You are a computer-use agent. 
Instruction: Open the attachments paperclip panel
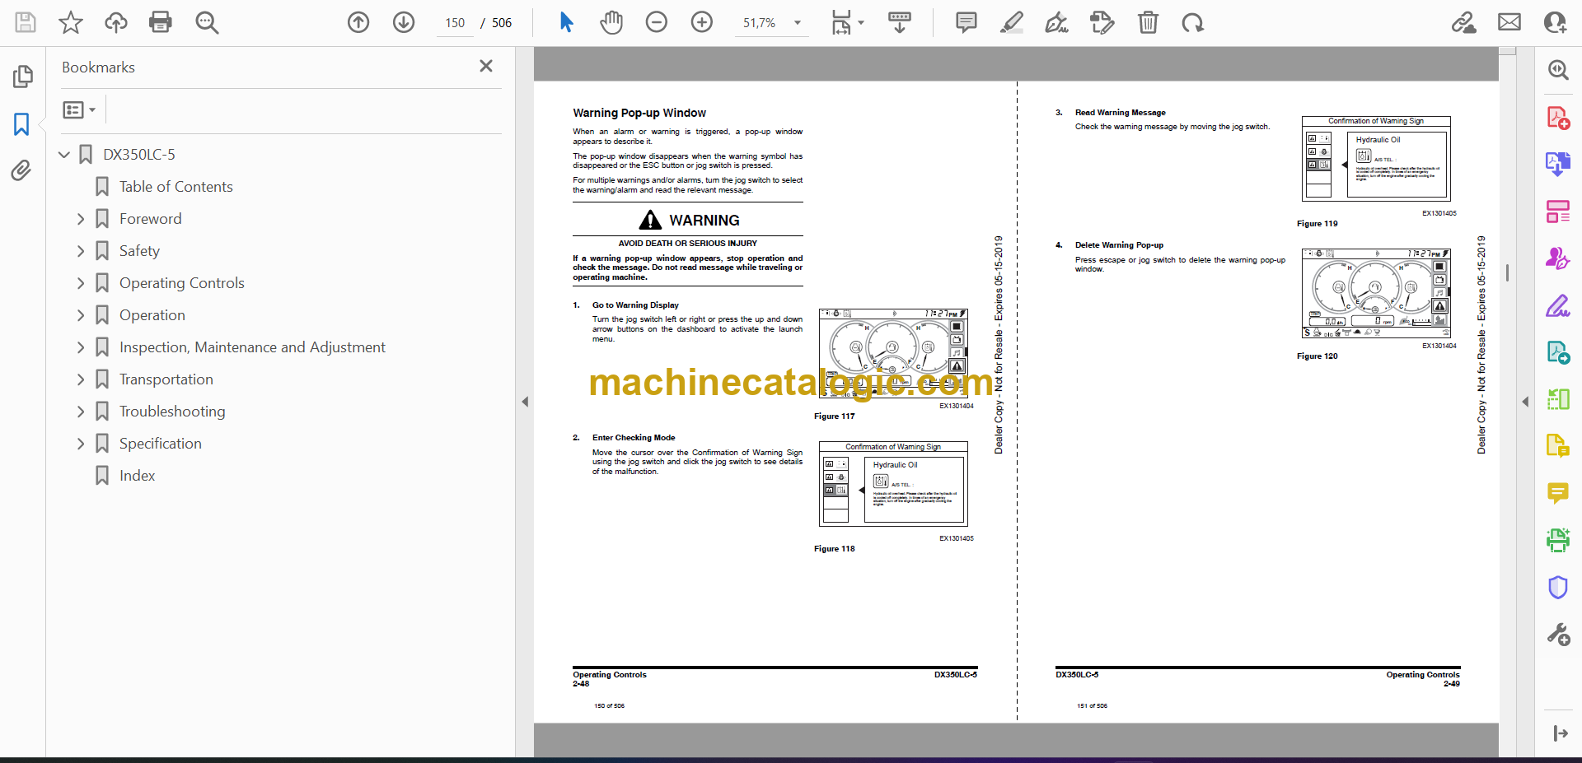[x=22, y=170]
